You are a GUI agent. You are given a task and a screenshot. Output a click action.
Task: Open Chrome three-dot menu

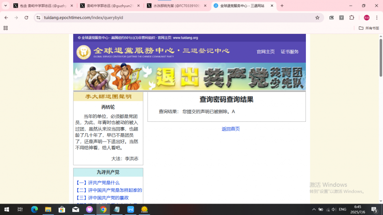tap(377, 18)
